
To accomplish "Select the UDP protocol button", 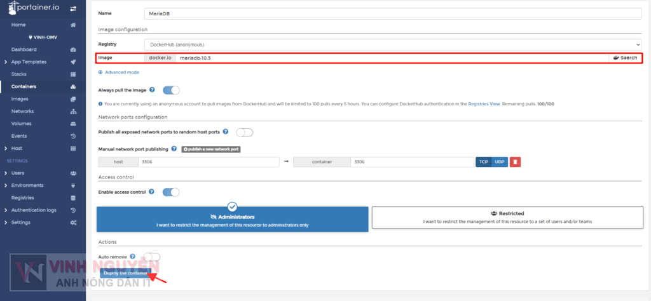I will (500, 162).
